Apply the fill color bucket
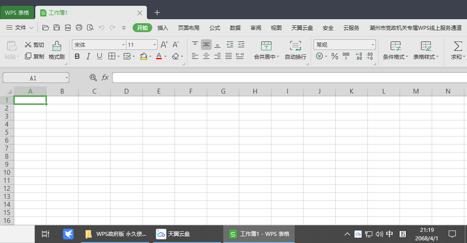 (144, 56)
